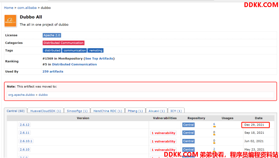Click the Jun 02, 2021 date cell
The height and width of the screenshot is (158, 279).
point(254,141)
